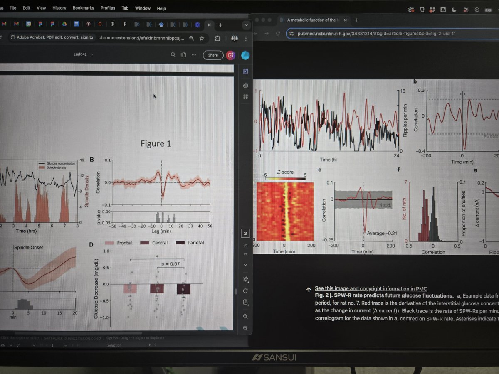Go to next page with down chevron
Viewport: 499px width, 374px height.
click(245, 266)
